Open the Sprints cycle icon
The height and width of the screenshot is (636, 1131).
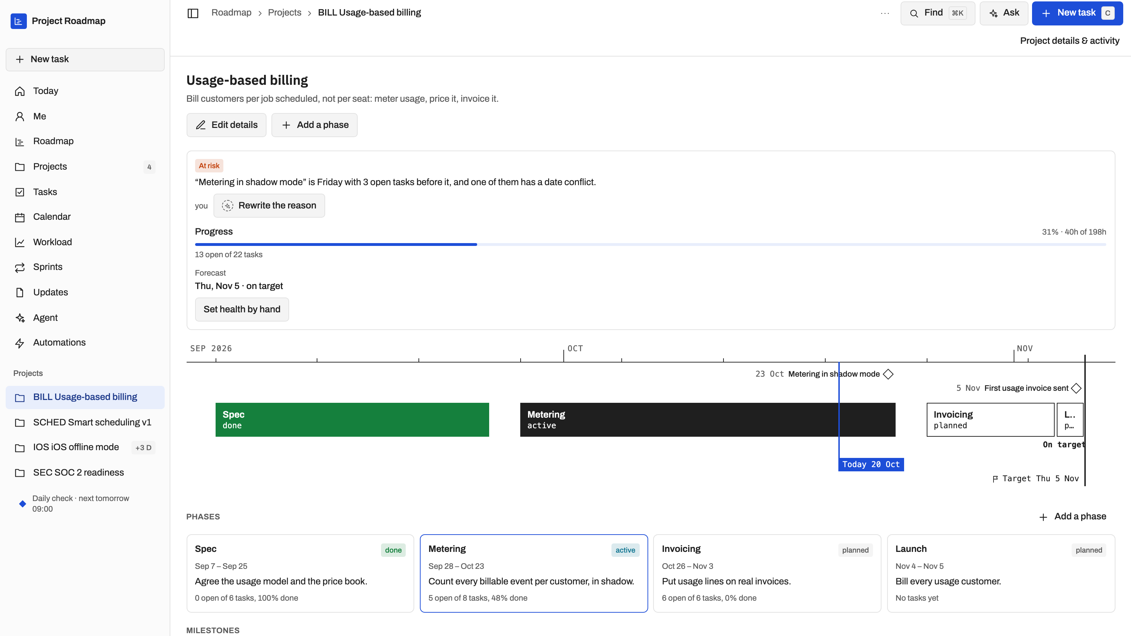click(x=20, y=267)
